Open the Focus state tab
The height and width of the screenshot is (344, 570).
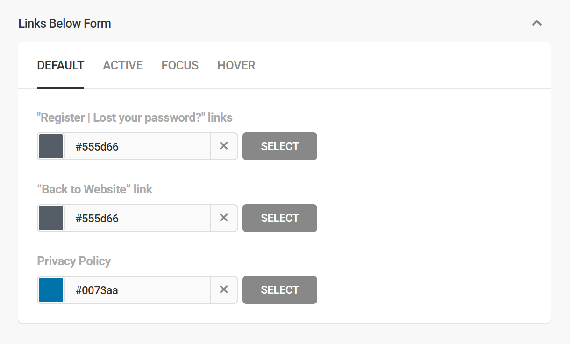180,65
